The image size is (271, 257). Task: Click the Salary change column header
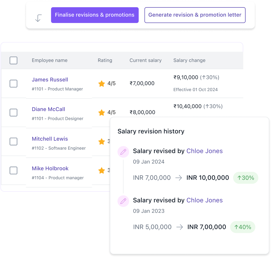point(189,60)
